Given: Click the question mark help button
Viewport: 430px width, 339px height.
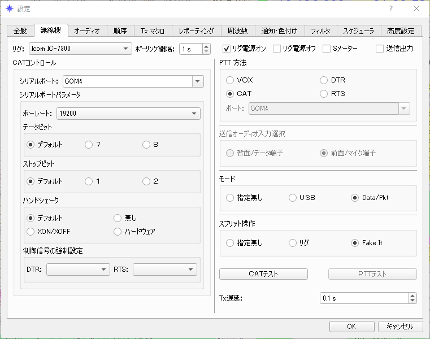Looking at the screenshot, I should coord(391,8).
